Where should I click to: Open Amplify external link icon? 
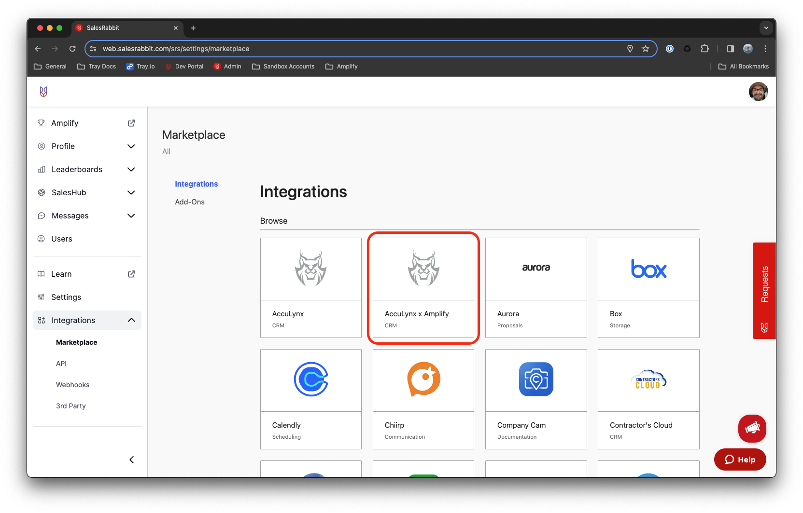click(131, 123)
